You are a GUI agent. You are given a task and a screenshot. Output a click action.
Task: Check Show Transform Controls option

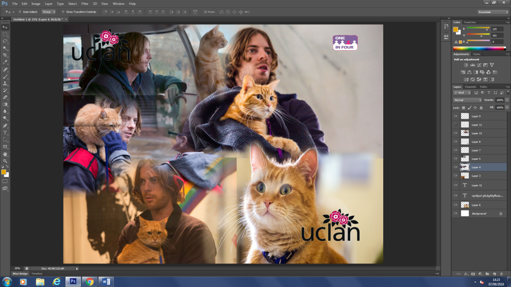click(64, 12)
